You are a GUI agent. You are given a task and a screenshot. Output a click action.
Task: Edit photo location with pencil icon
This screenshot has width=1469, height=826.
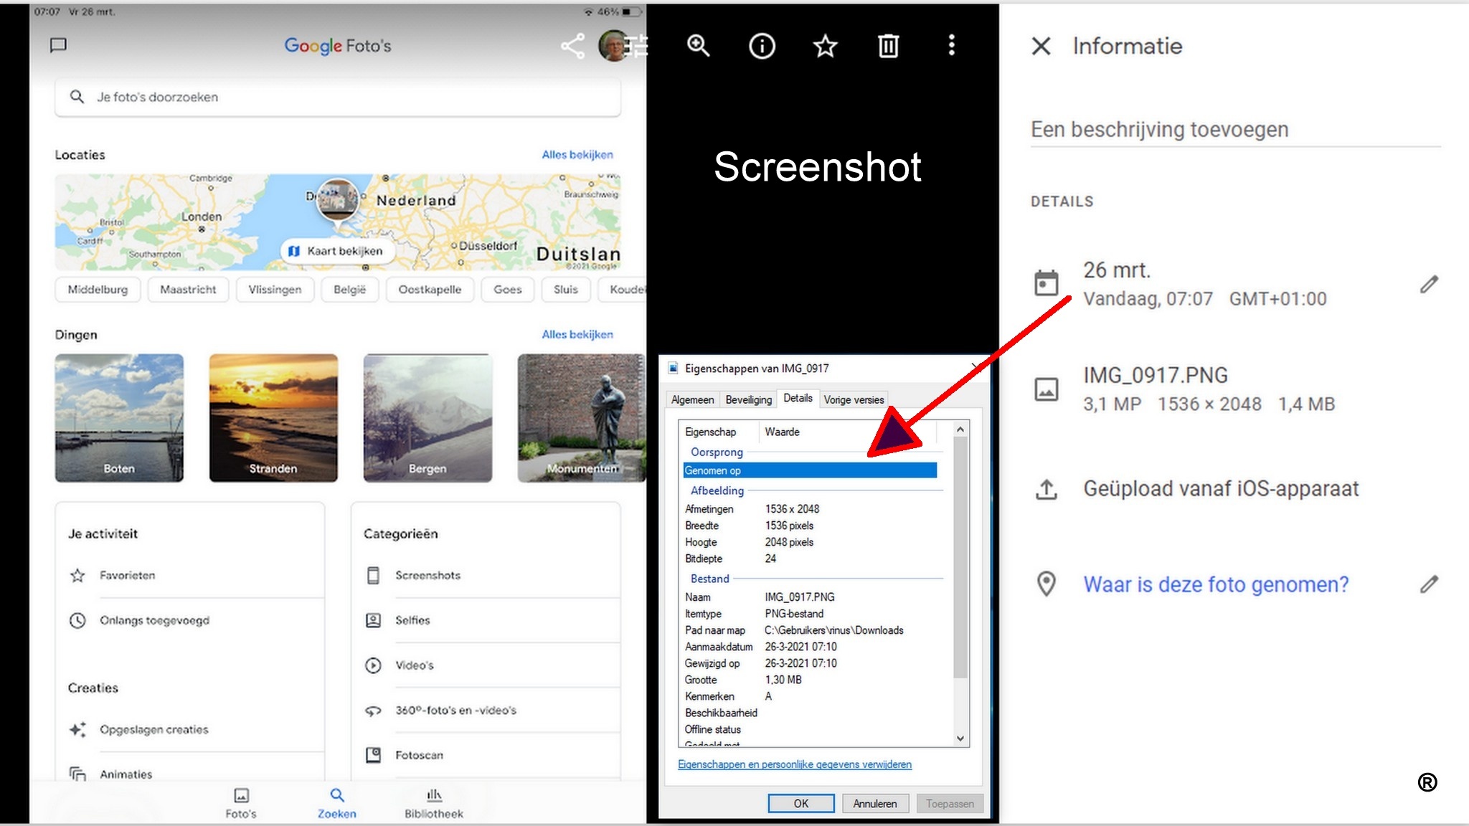point(1428,584)
